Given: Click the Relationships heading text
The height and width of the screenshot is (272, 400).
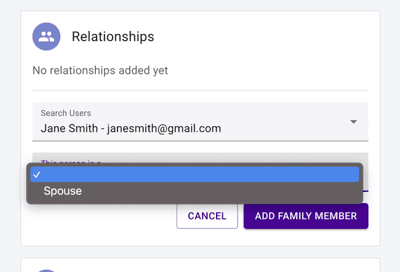Looking at the screenshot, I should (x=113, y=37).
